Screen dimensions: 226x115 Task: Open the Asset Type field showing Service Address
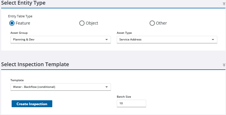pos(167,40)
